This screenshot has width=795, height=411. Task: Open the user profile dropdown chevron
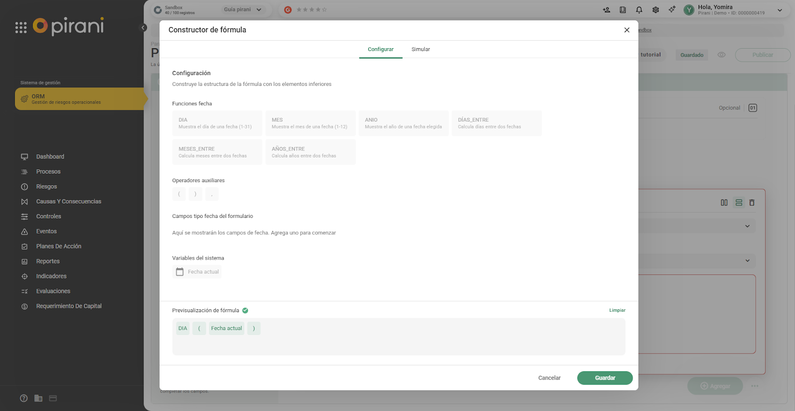780,10
